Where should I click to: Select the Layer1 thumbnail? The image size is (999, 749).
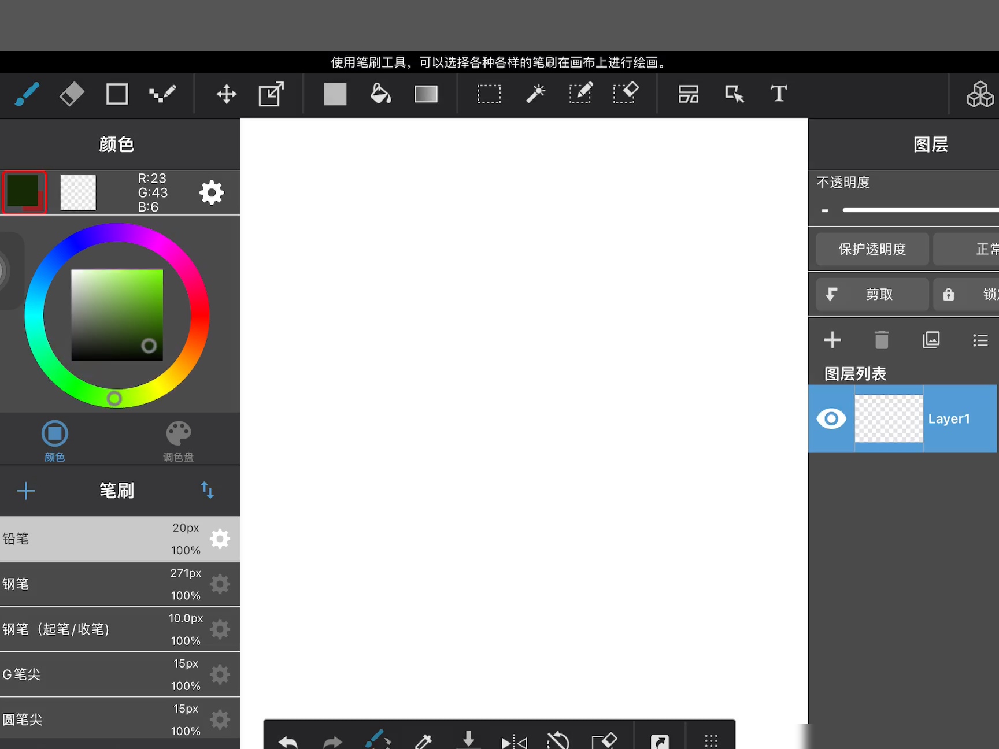click(x=889, y=418)
